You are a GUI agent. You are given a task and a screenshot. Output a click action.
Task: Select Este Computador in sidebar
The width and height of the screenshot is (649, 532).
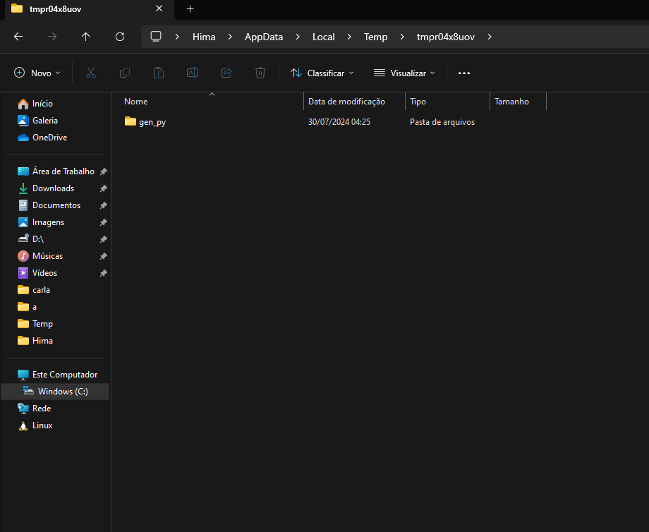[57, 375]
